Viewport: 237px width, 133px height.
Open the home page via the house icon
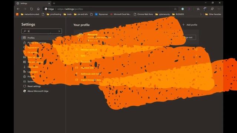pyautogui.click(x=38, y=9)
